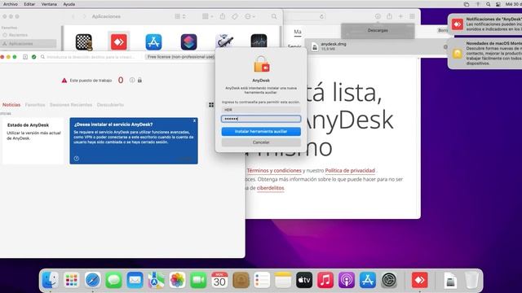Click the anydesk.dmg download entry
Image resolution: width=522 pixels, height=293 pixels.
click(376, 46)
